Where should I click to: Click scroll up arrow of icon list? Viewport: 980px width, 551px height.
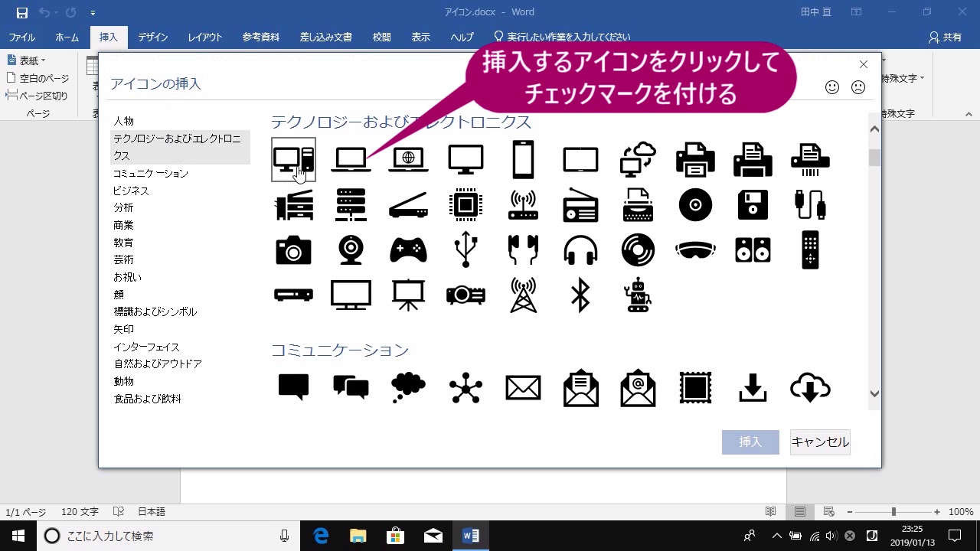point(874,129)
